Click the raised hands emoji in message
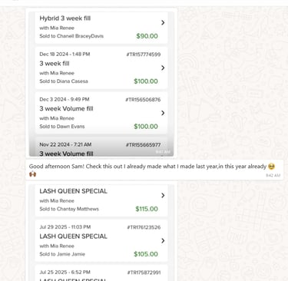The width and height of the screenshot is (288, 281). pos(33,174)
